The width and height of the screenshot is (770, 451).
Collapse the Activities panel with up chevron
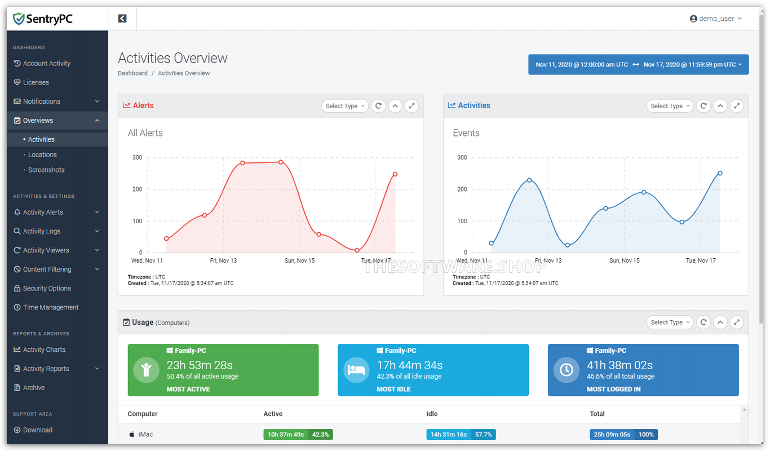720,106
